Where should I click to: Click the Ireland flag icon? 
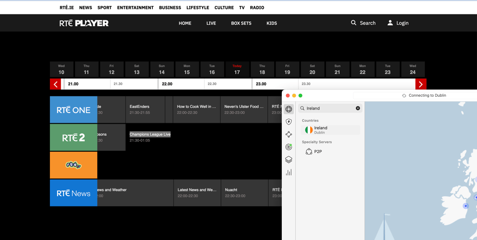pos(309,130)
